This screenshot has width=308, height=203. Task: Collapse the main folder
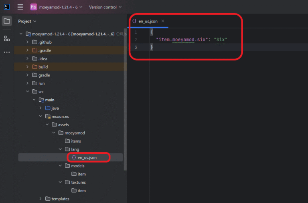[x=34, y=100]
